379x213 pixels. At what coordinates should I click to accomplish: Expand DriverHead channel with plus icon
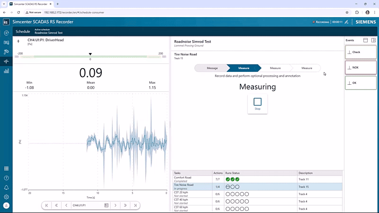[x=18, y=41]
